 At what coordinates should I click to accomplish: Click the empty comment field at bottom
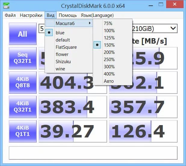pyautogui.click(x=93, y=153)
